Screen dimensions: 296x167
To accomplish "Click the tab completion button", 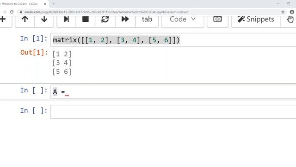I will (147, 19).
